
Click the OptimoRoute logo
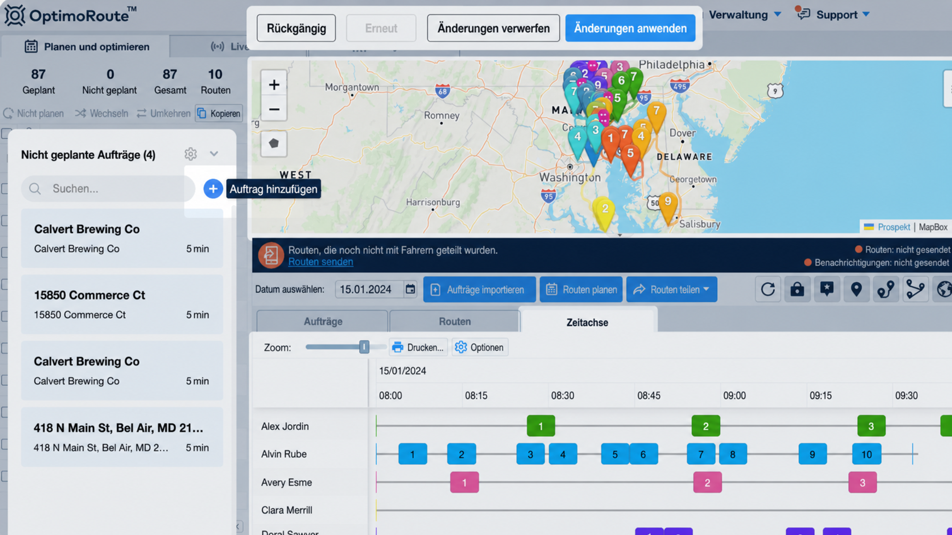click(x=70, y=16)
